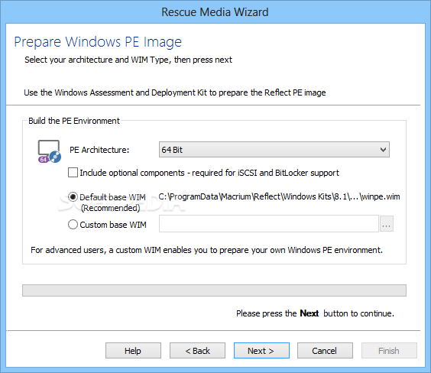This screenshot has height=373, width=431.
Task: Click the winpe.wim default path text
Action: click(x=279, y=196)
